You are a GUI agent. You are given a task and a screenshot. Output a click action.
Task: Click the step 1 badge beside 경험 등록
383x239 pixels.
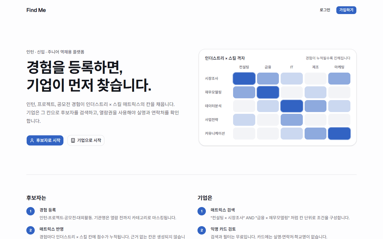[x=31, y=211]
